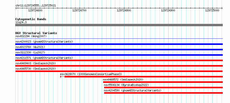The height and width of the screenshot is (103, 230).
Task: Click ruler coordinate 129725000
Action: tap(212, 10)
